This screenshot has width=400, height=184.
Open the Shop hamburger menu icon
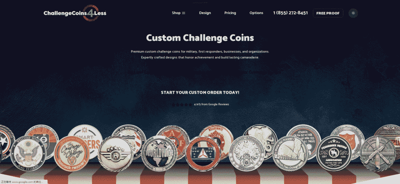pyautogui.click(x=184, y=13)
